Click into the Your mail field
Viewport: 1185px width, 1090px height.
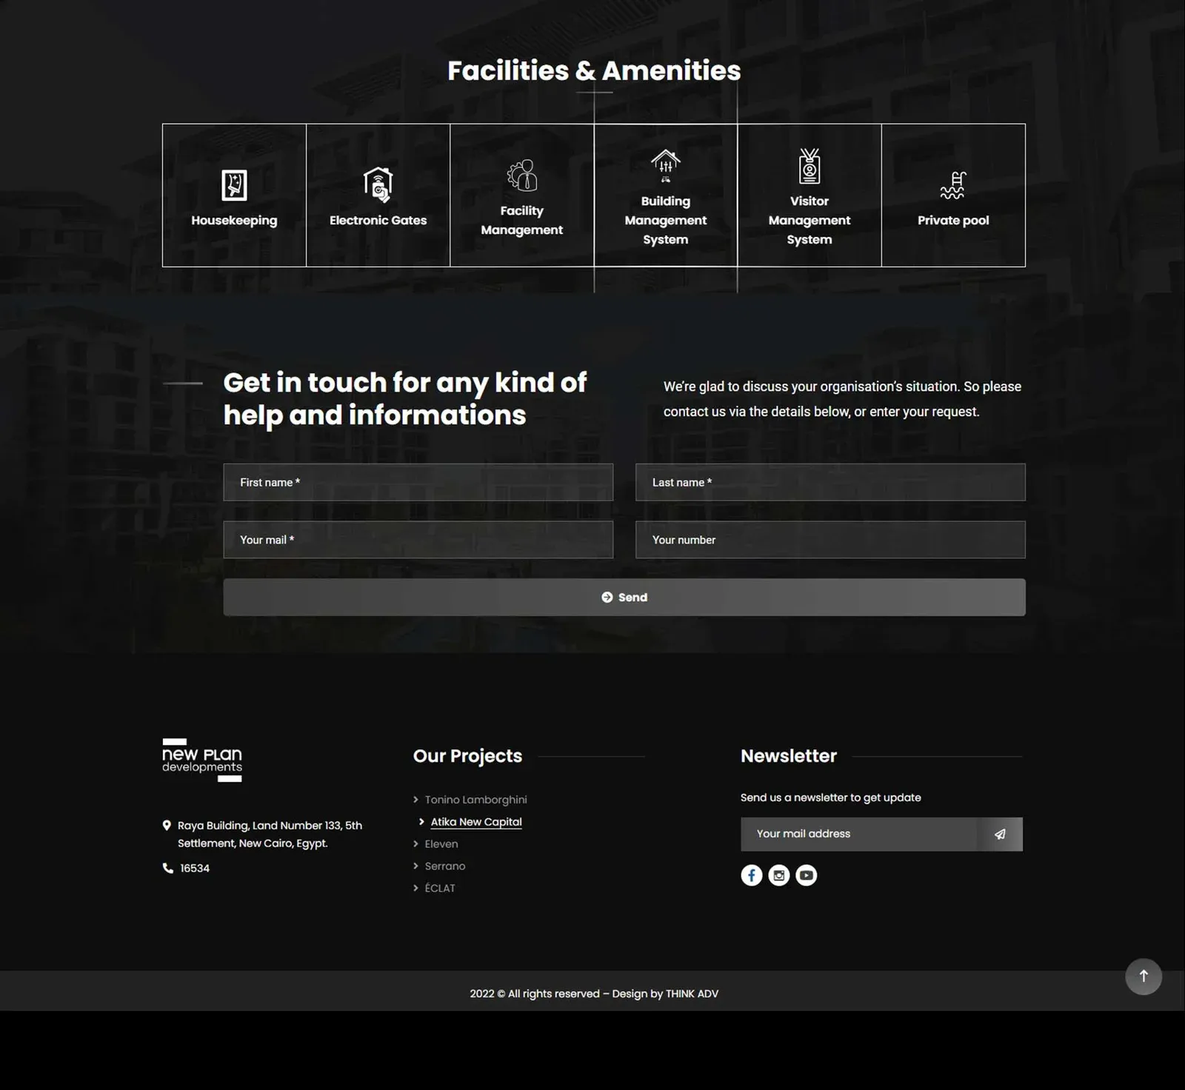[x=418, y=540]
